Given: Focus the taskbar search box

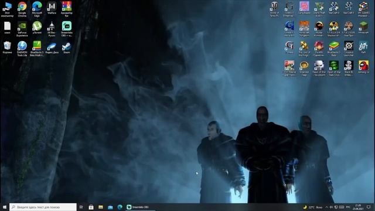Looking at the screenshot, I should (x=43, y=207).
